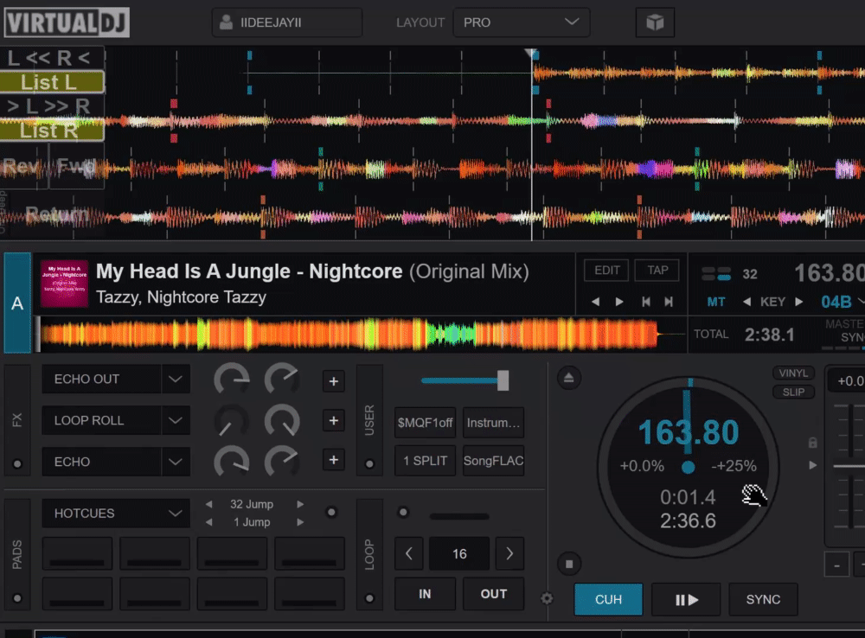
Task: Click the user profile icon beside IIDEEJAYII
Action: (x=226, y=22)
